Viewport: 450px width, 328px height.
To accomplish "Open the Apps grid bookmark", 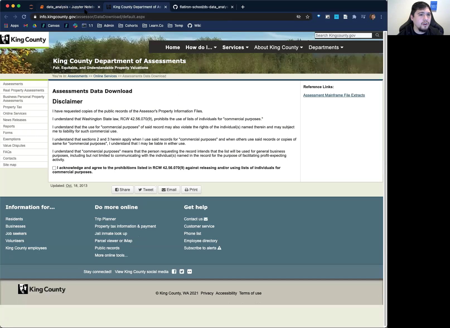I will pyautogui.click(x=11, y=26).
